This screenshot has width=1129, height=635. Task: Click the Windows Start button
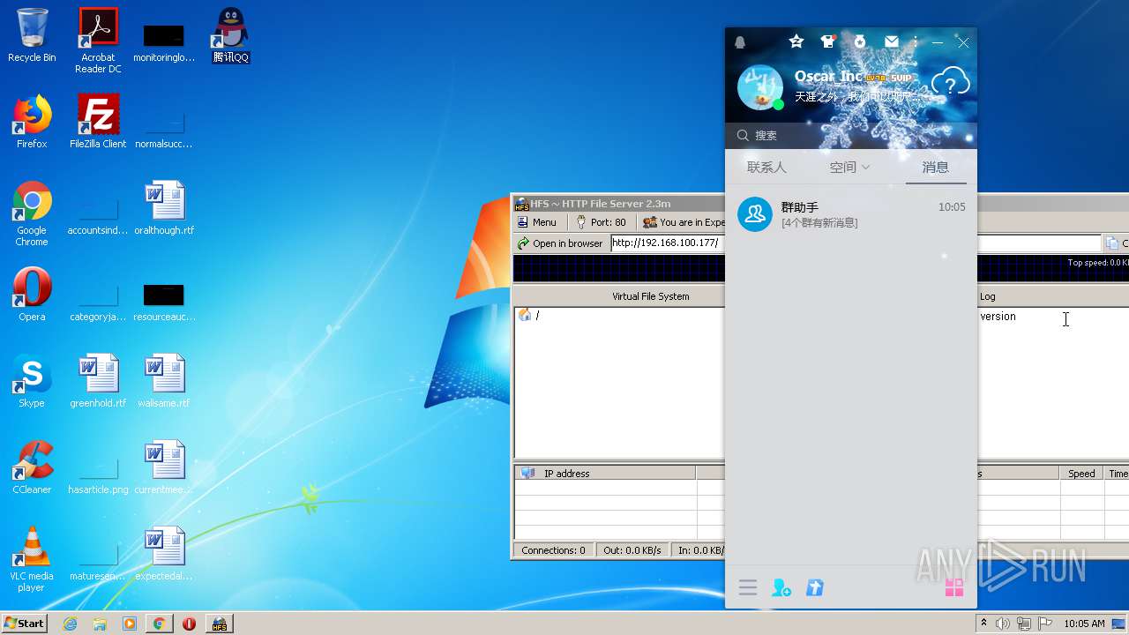click(25, 624)
